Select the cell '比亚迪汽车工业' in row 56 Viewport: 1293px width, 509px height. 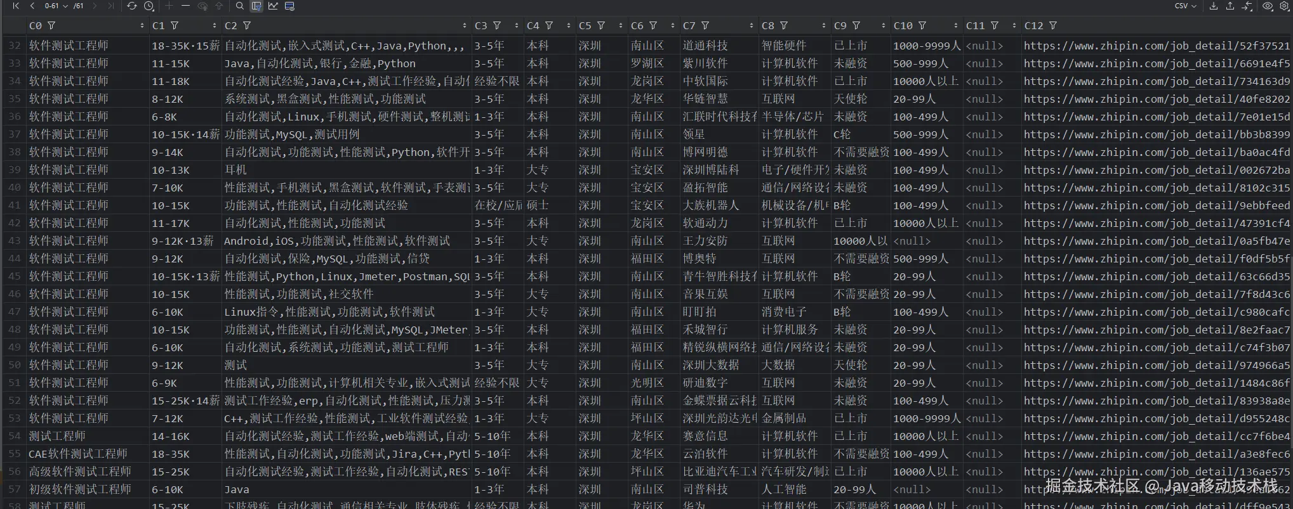(x=719, y=472)
